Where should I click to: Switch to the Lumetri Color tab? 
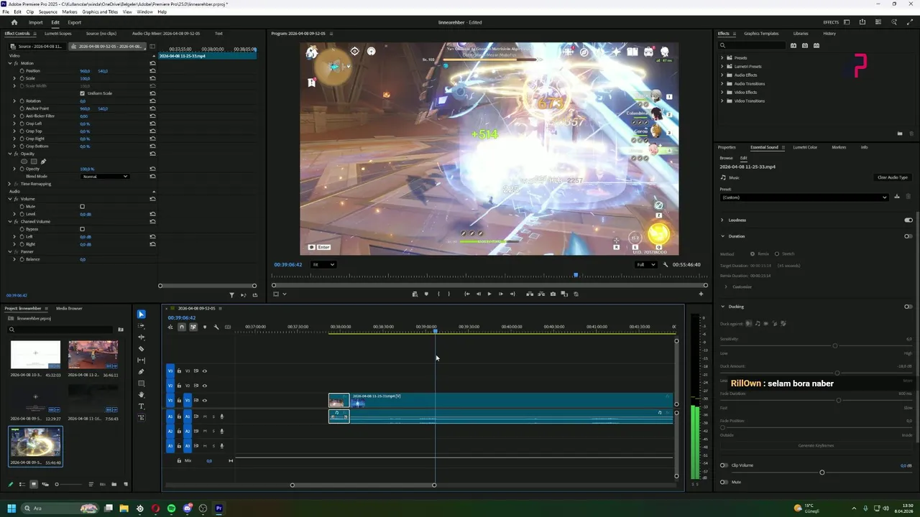(805, 147)
